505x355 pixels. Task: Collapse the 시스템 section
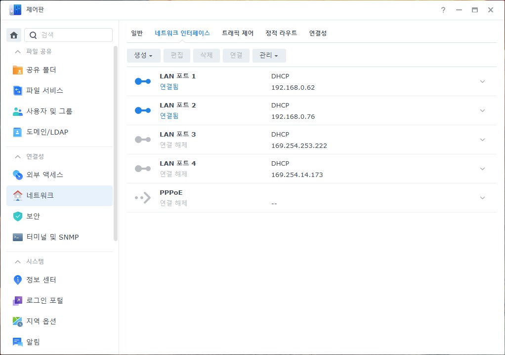coord(18,261)
